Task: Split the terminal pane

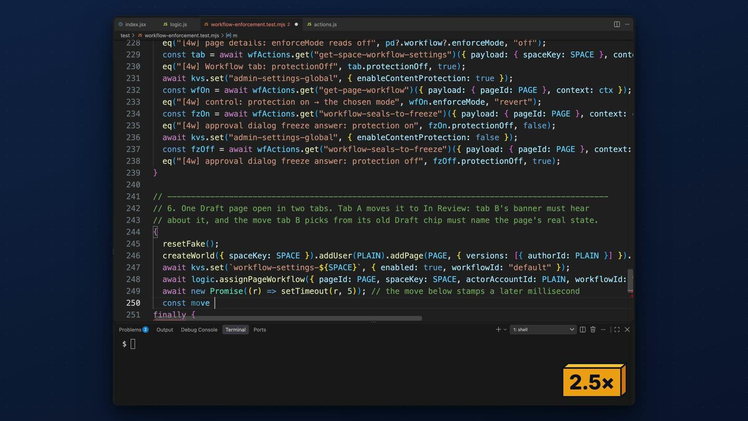Action: [583, 330]
